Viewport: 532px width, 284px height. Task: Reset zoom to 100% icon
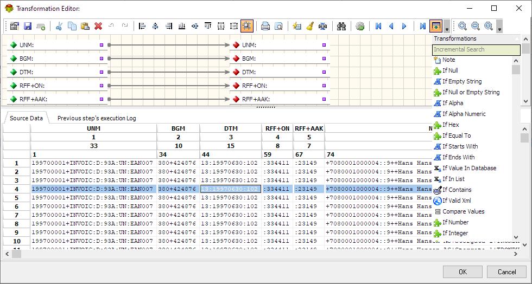coord(489,26)
